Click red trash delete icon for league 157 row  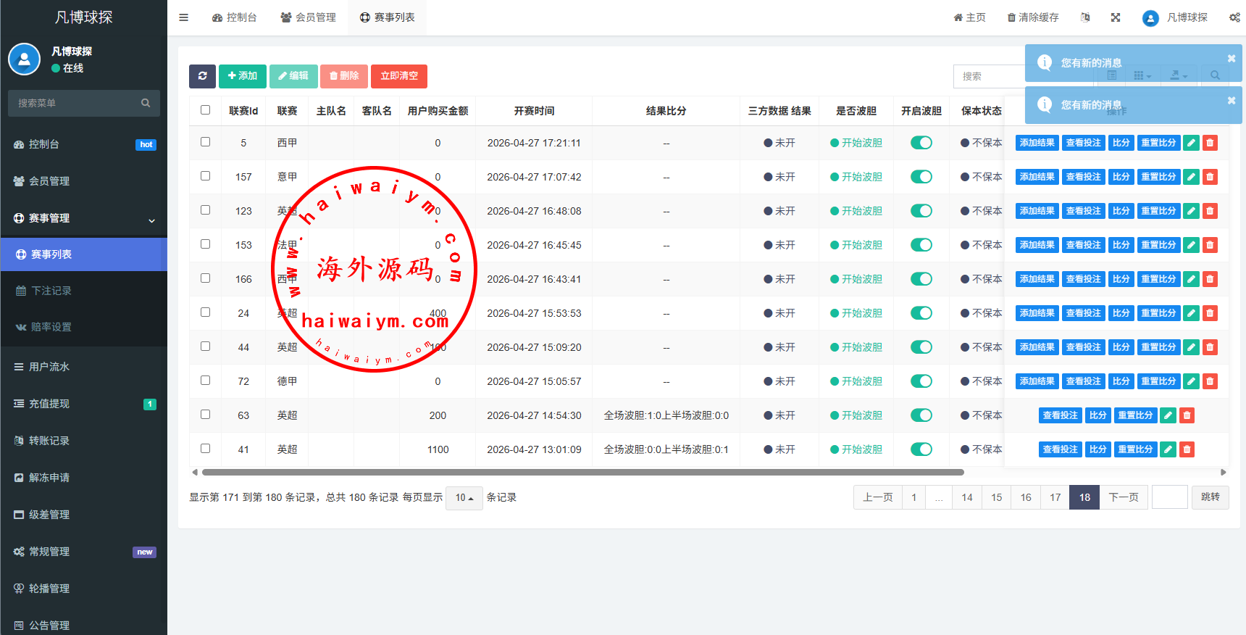point(1210,178)
